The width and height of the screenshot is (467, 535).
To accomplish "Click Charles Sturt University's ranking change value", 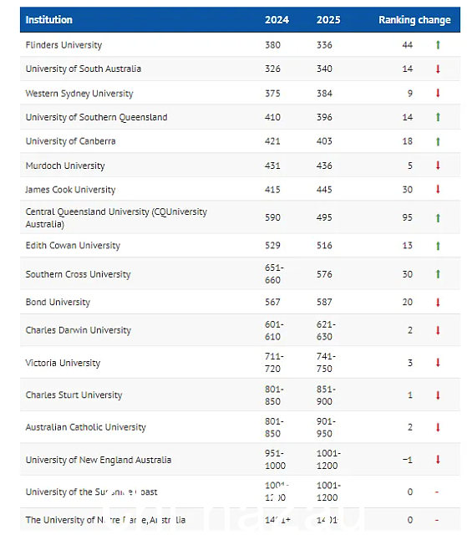I will 409,395.
